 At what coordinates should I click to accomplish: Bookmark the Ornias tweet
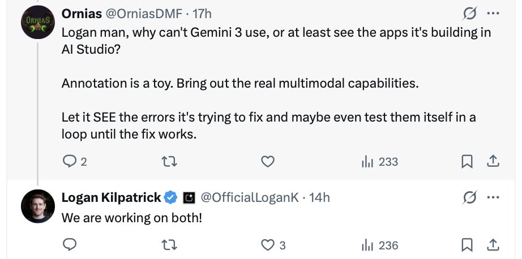[467, 162]
